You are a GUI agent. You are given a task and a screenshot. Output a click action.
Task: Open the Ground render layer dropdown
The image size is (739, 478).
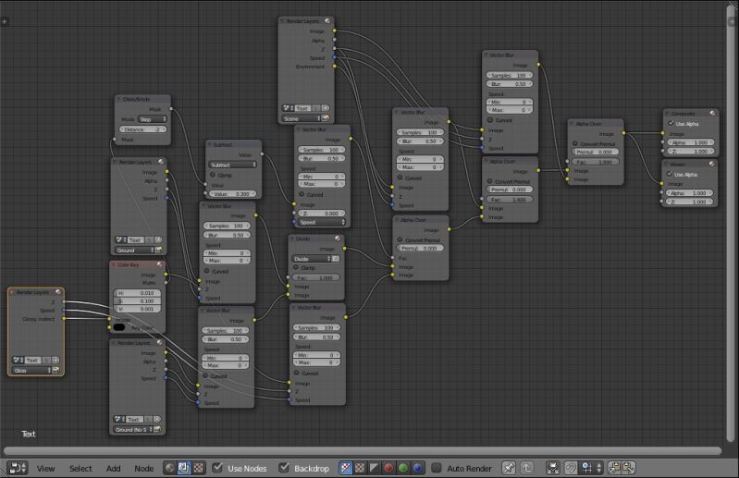(x=134, y=250)
